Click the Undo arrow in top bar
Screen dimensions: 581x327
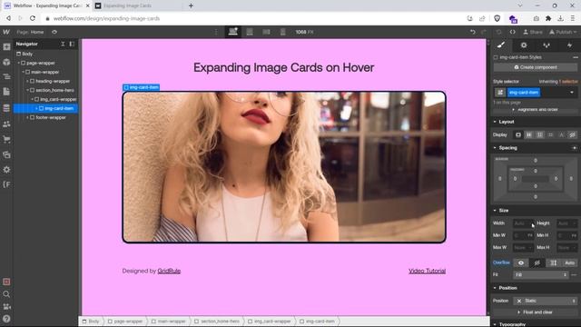click(x=472, y=32)
